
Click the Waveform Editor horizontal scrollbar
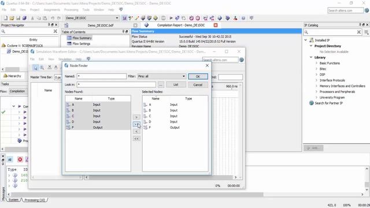coord(161,177)
